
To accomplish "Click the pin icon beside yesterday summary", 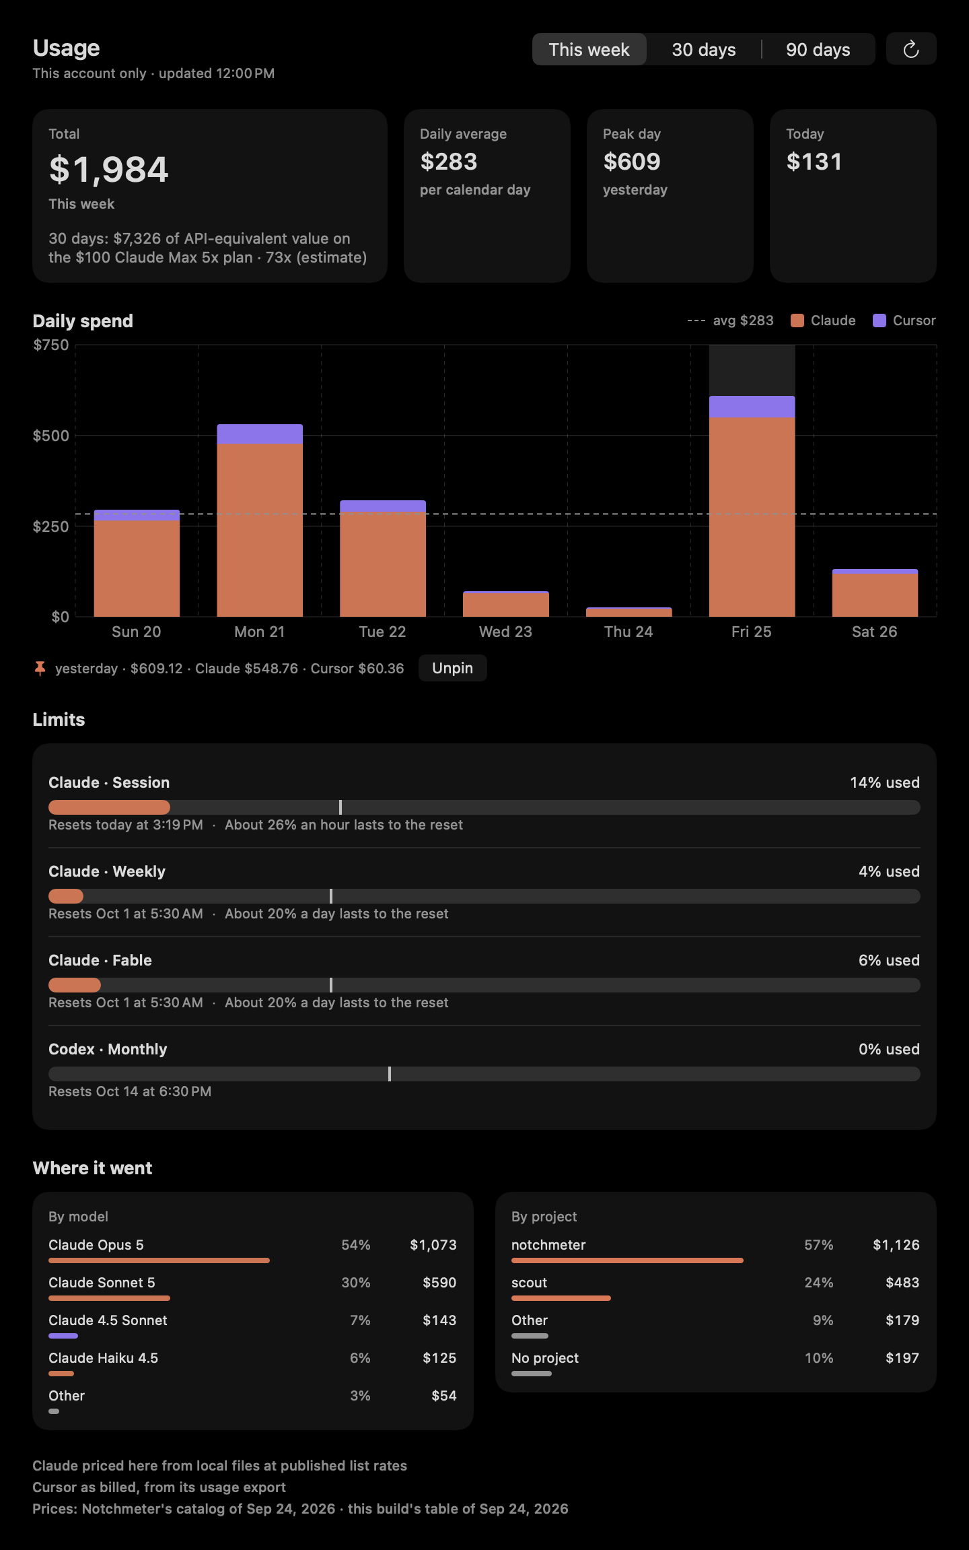I will tap(40, 669).
